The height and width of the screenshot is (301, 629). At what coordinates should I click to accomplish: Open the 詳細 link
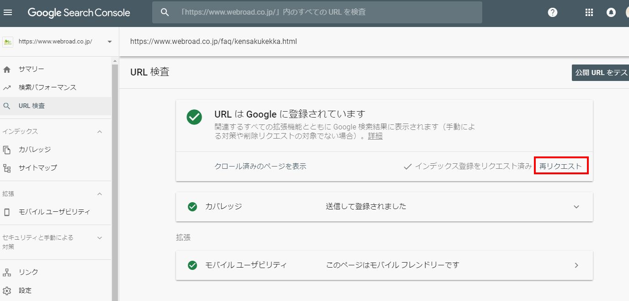point(375,136)
